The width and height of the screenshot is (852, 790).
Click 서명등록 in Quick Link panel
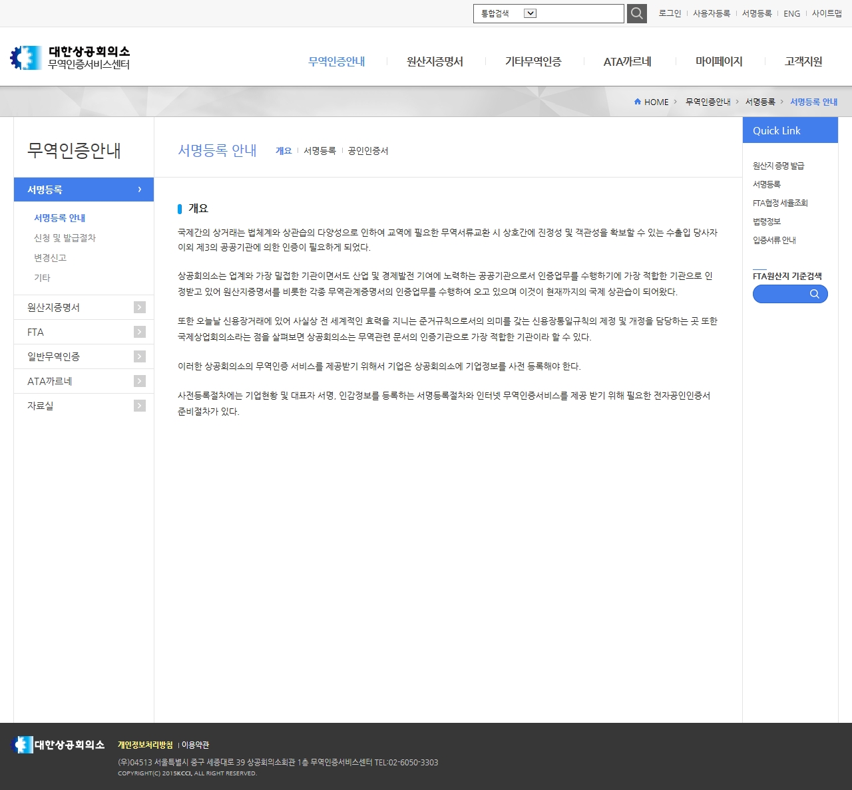click(766, 184)
